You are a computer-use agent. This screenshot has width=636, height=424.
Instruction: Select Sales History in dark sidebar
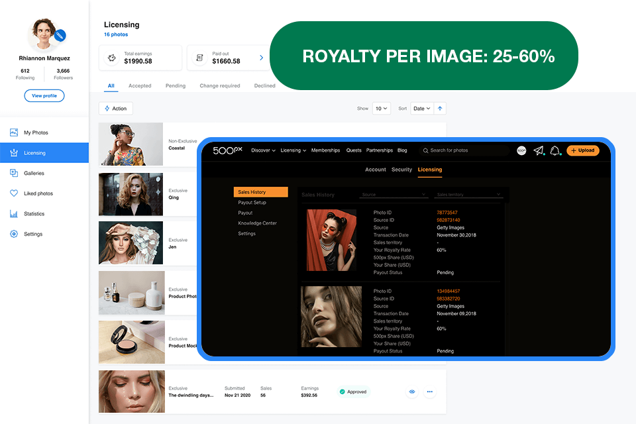click(x=261, y=192)
